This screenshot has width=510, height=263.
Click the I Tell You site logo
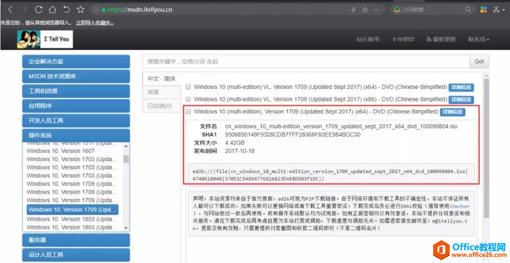coord(45,39)
